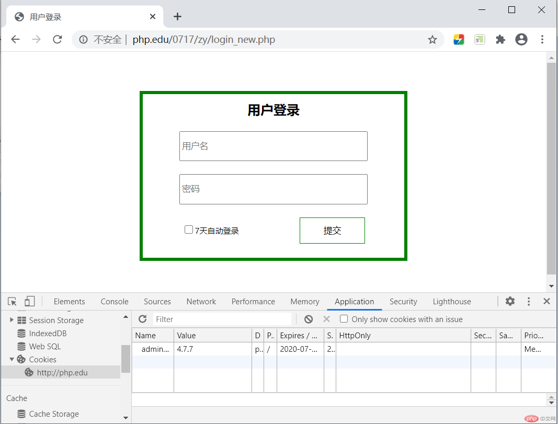Go back to the previous page
The height and width of the screenshot is (424, 558).
(x=15, y=39)
